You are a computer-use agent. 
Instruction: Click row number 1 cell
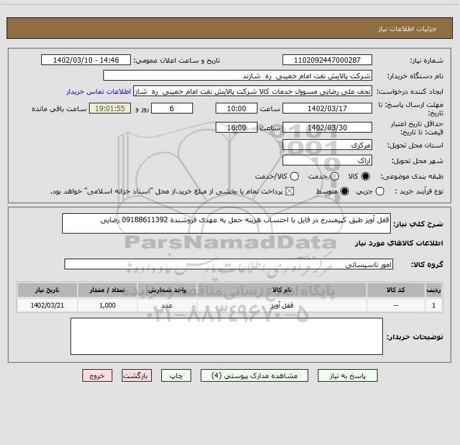pos(434,305)
